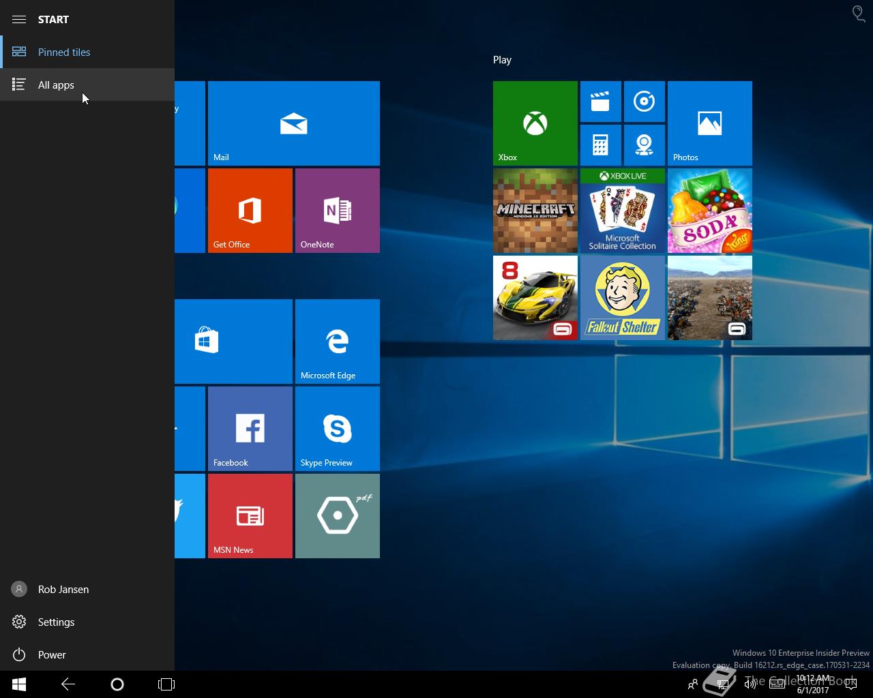Open Task View on the taskbar
This screenshot has height=698, width=873.
pos(166,684)
